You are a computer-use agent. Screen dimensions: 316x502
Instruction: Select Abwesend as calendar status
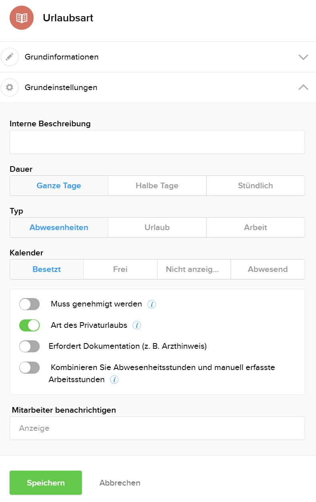[x=268, y=269]
